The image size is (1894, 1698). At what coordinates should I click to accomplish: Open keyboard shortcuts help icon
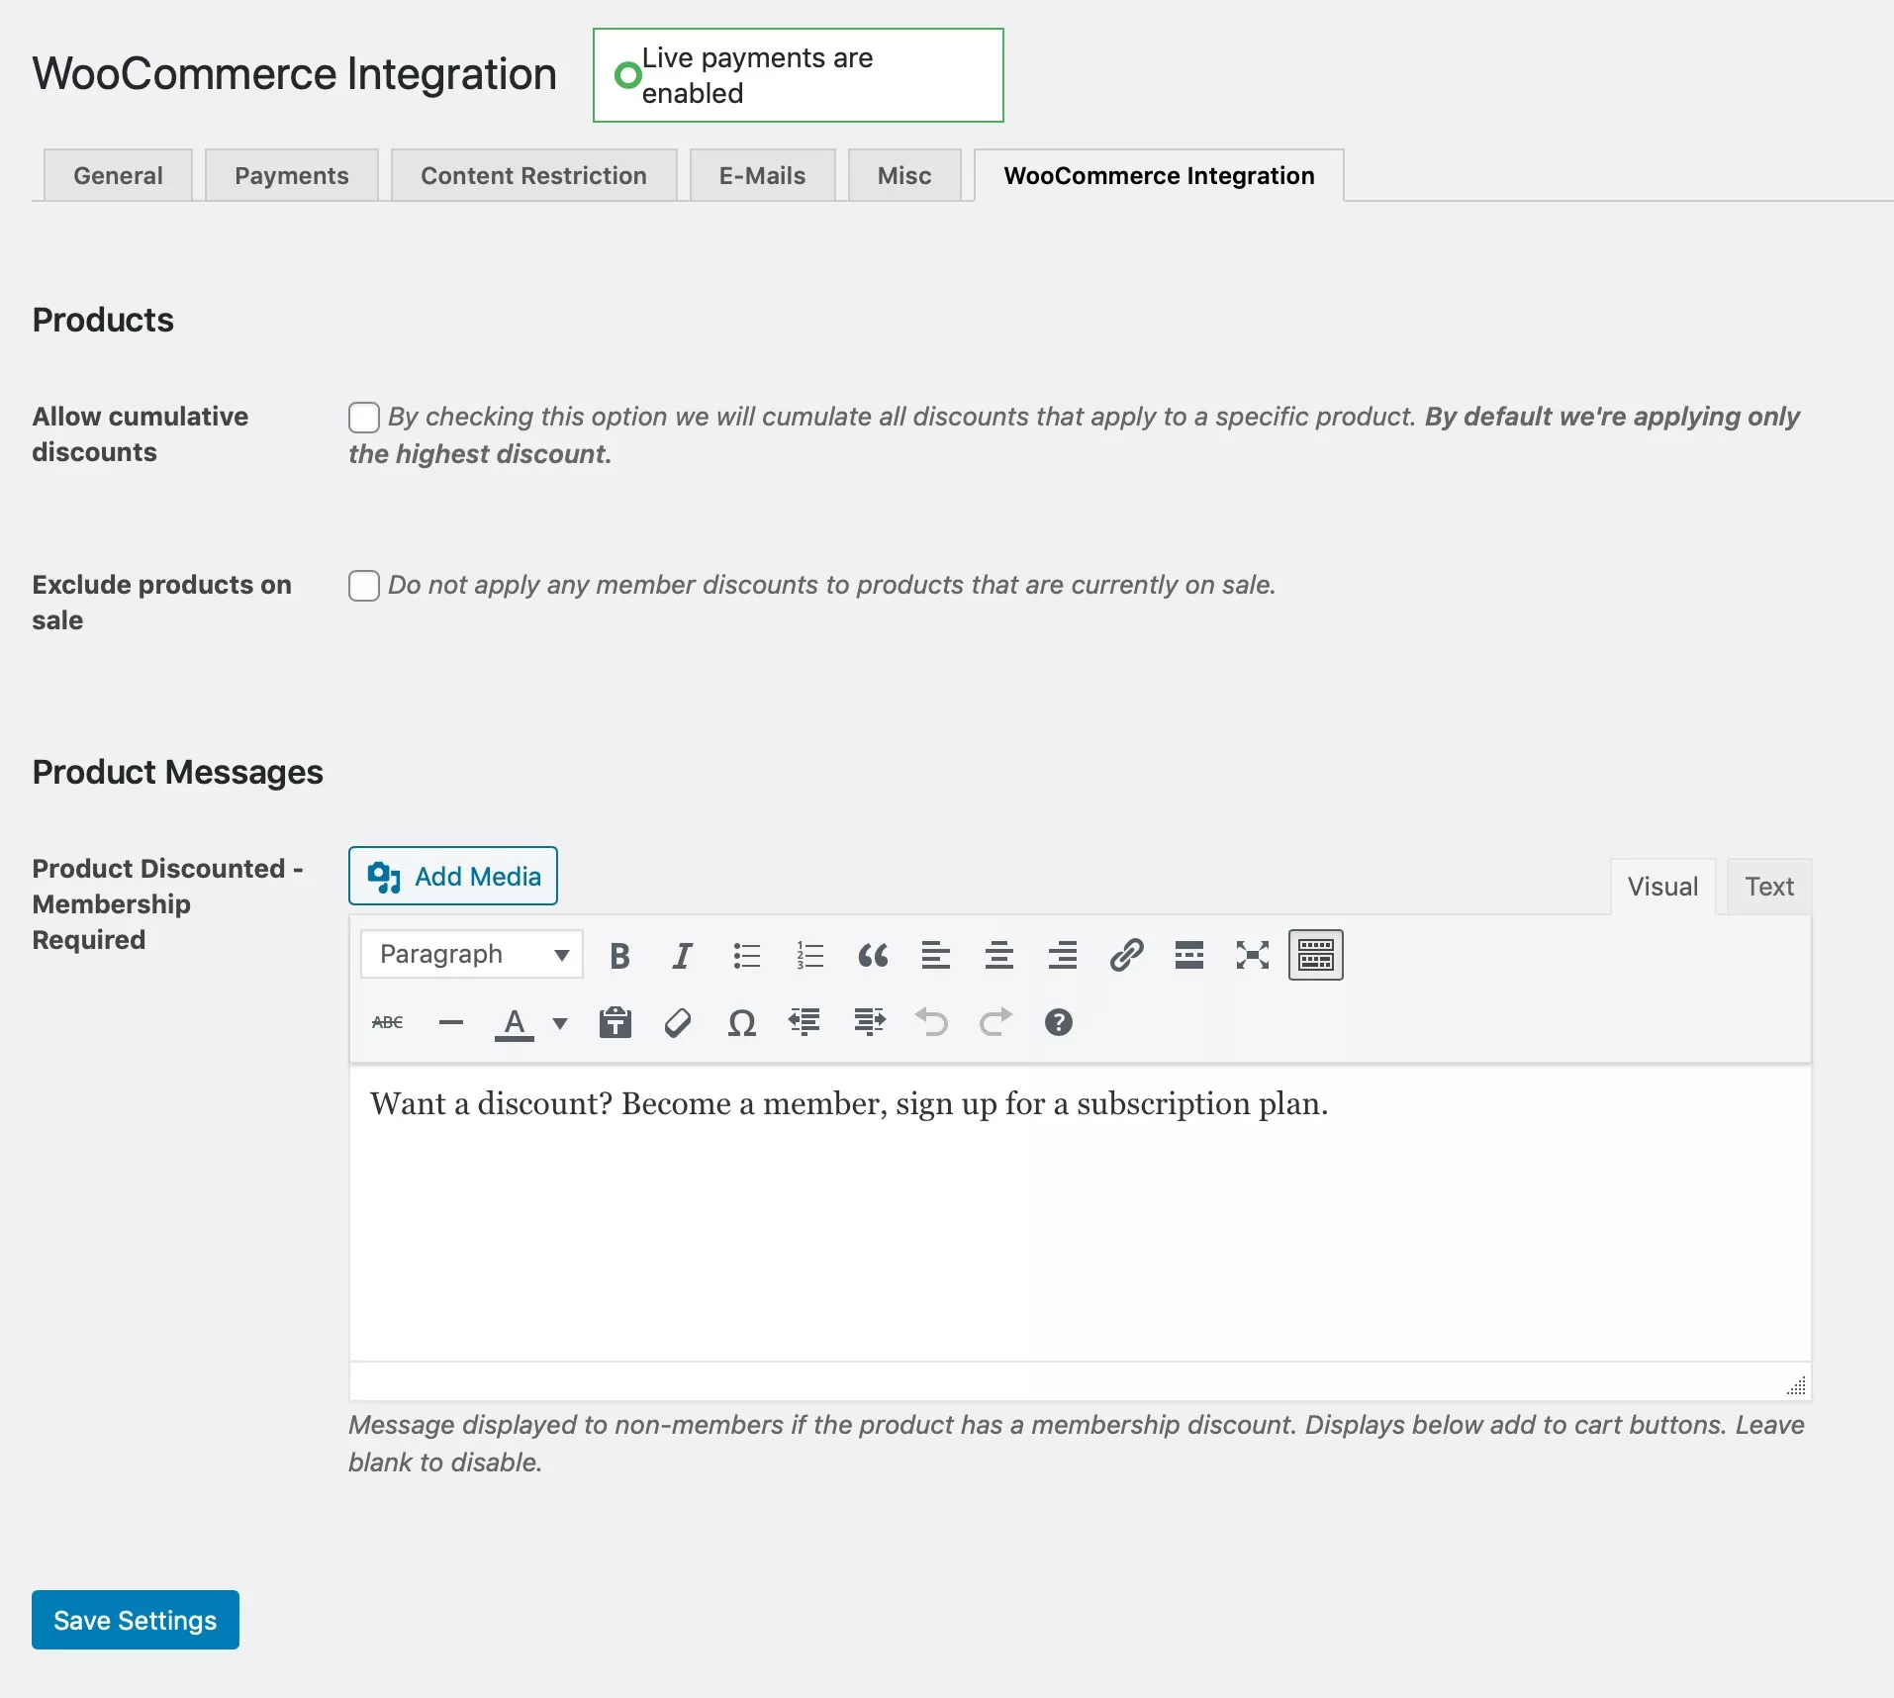pos(1059,1022)
